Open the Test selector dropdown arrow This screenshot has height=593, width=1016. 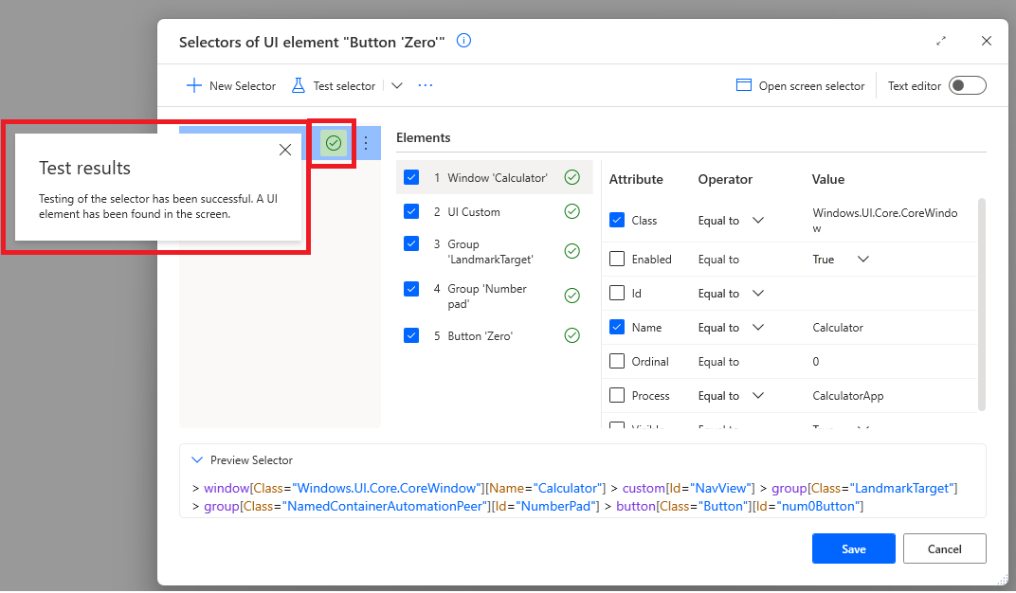pos(397,85)
